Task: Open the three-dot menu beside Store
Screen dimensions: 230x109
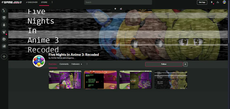Action: point(52,2)
